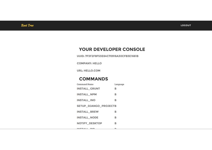
Task: Click the Company: Hello line
Action: pyautogui.click(x=89, y=63)
